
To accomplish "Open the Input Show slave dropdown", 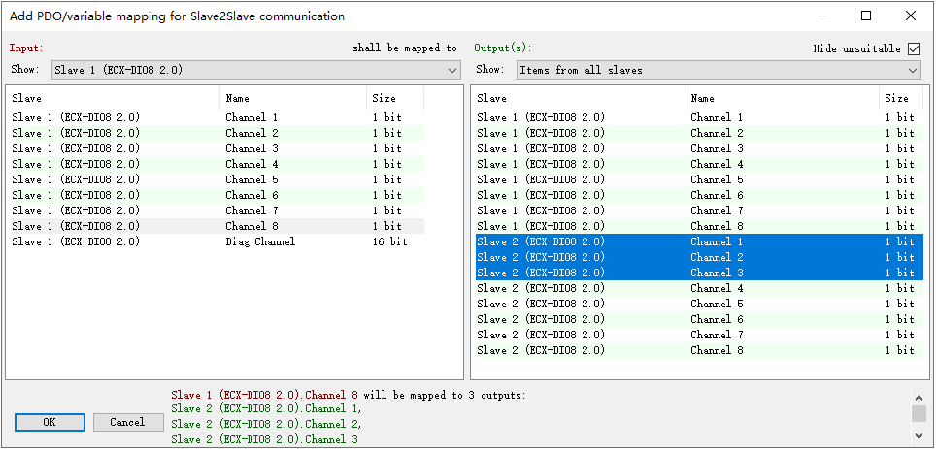I will click(x=255, y=70).
